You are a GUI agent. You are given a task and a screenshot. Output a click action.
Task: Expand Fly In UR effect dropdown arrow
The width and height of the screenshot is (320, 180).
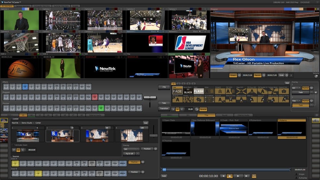pos(138,153)
